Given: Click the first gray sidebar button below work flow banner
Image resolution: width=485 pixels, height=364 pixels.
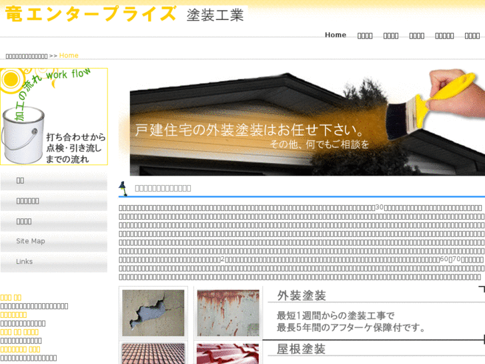Looking at the screenshot, I should click(54, 181).
